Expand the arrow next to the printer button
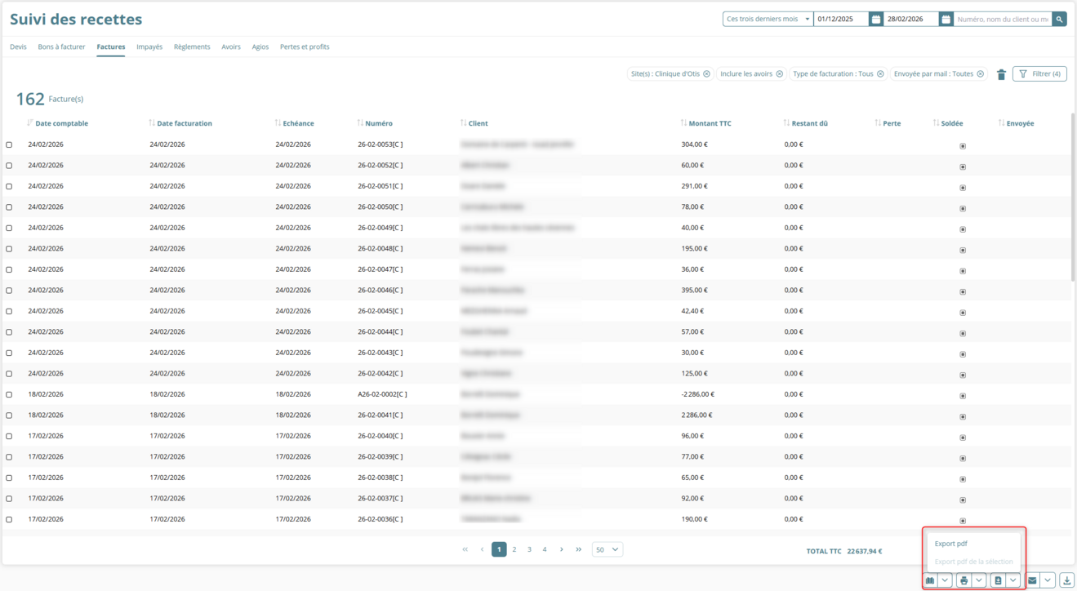Screen dimensions: 1077x591 click(x=978, y=580)
